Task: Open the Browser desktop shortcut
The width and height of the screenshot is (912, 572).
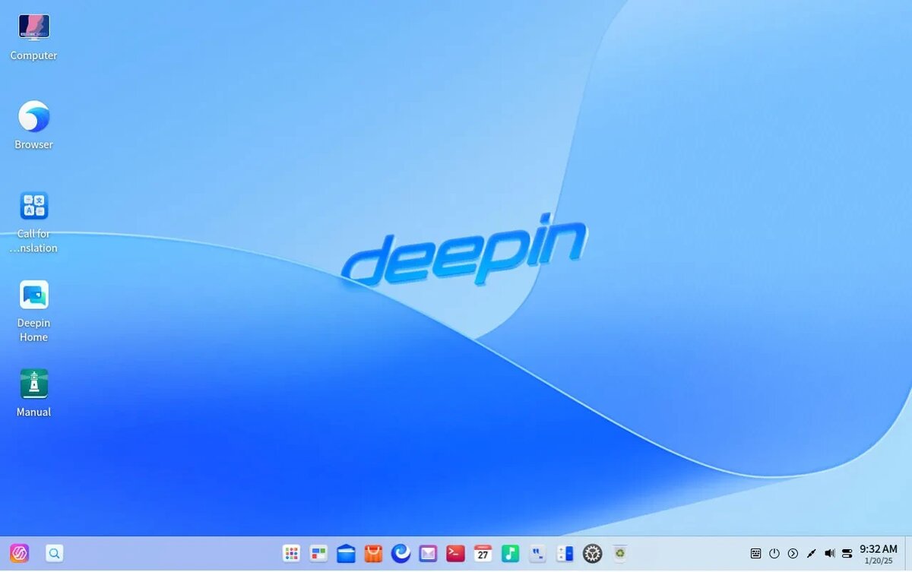Action: coord(33,117)
